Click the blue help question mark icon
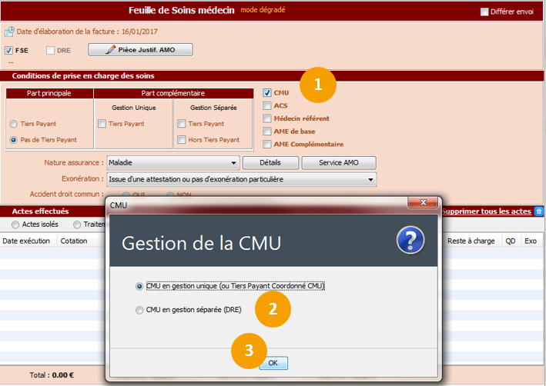Screen dimensions: 546x386 click(x=410, y=241)
